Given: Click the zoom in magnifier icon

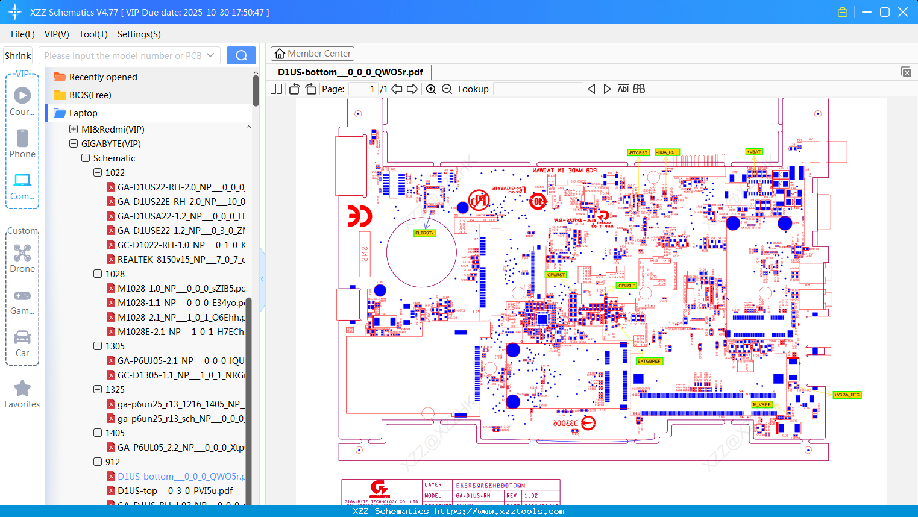Looking at the screenshot, I should pos(431,89).
